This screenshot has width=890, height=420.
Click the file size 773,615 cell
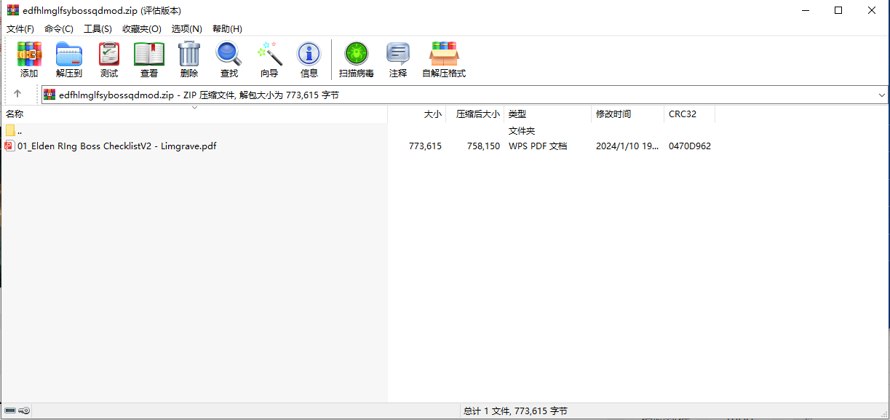click(425, 146)
